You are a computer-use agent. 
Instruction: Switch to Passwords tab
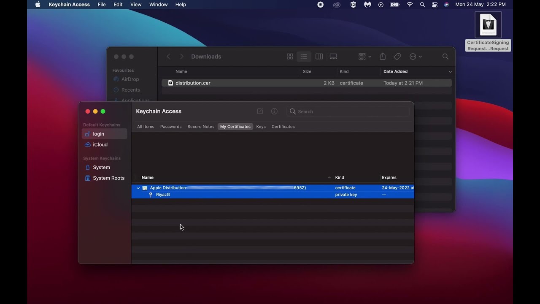(x=171, y=127)
